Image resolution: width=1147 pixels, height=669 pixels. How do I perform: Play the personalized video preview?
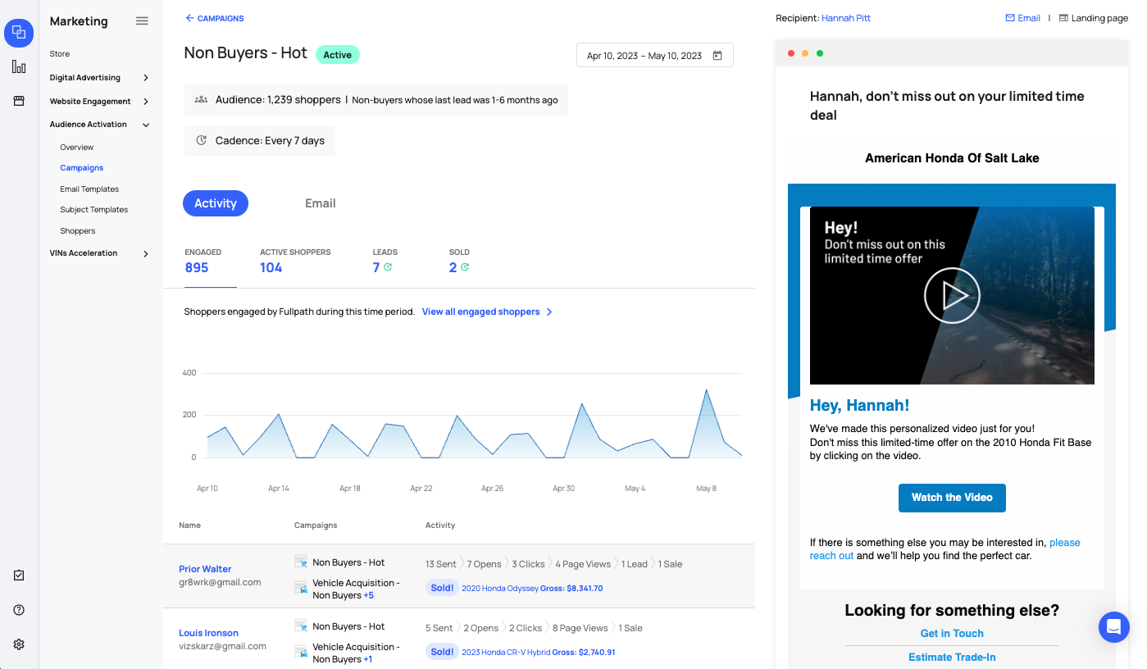(x=951, y=295)
